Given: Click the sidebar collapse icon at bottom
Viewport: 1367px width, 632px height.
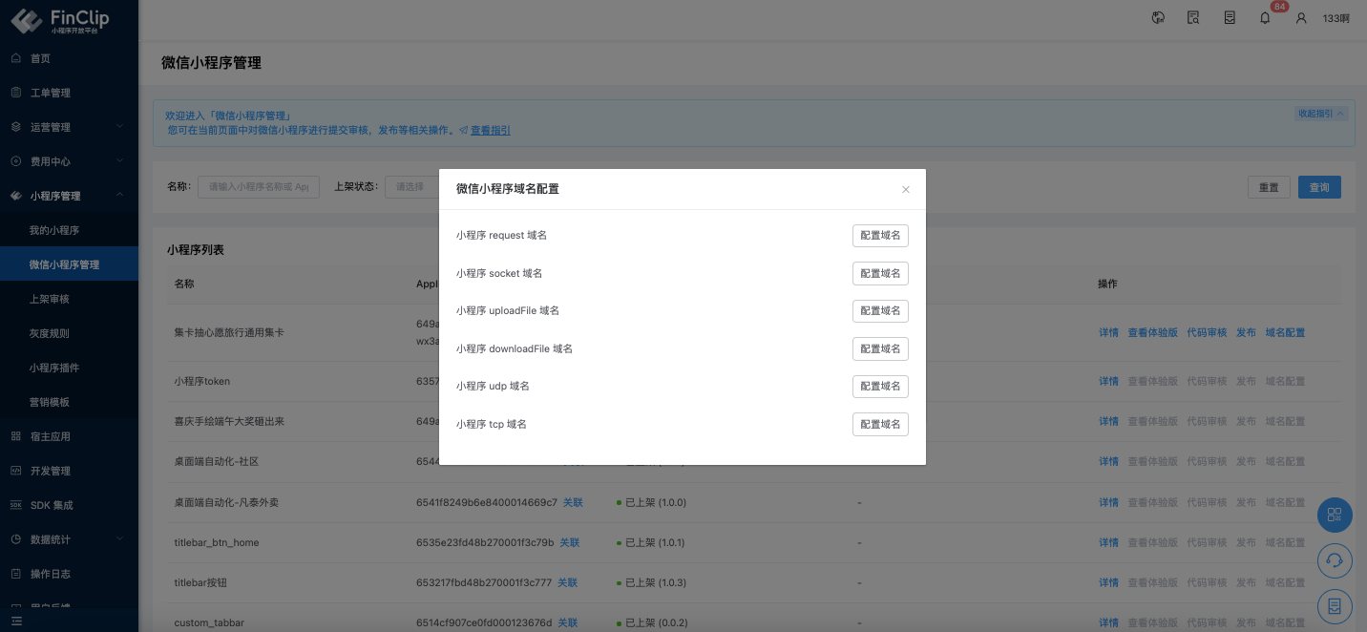Looking at the screenshot, I should tap(16, 621).
